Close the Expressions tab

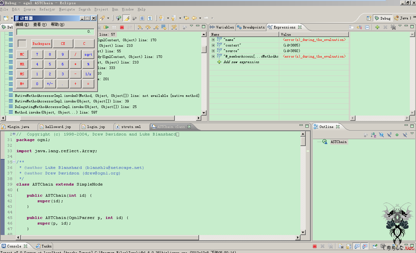click(x=300, y=27)
